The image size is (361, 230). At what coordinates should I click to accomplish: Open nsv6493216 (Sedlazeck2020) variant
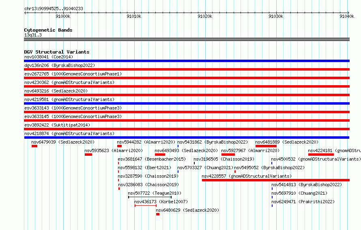(x=56, y=91)
